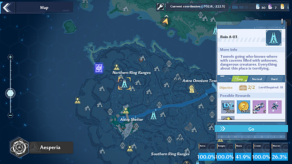Open the Crown region progress card

(261, 152)
